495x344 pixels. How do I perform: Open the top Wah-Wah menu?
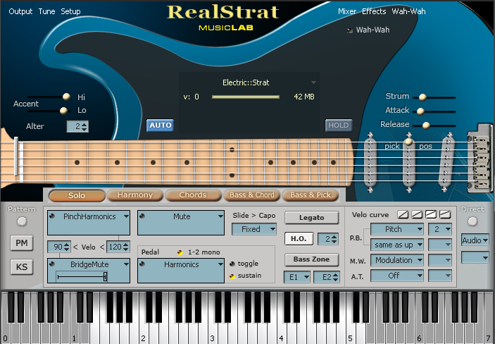tap(408, 11)
